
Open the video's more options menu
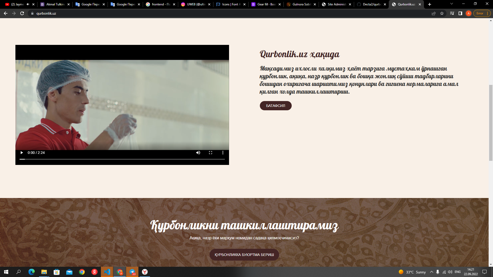[x=223, y=153]
